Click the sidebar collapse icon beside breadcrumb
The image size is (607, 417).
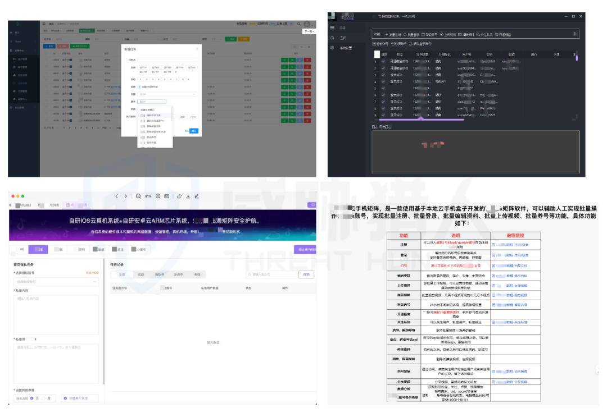pyautogui.click(x=44, y=24)
